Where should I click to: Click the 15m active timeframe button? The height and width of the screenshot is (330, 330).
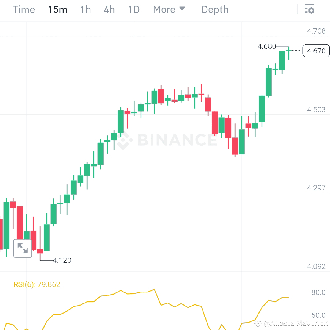click(x=57, y=9)
